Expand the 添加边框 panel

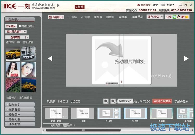[x=20, y=119]
